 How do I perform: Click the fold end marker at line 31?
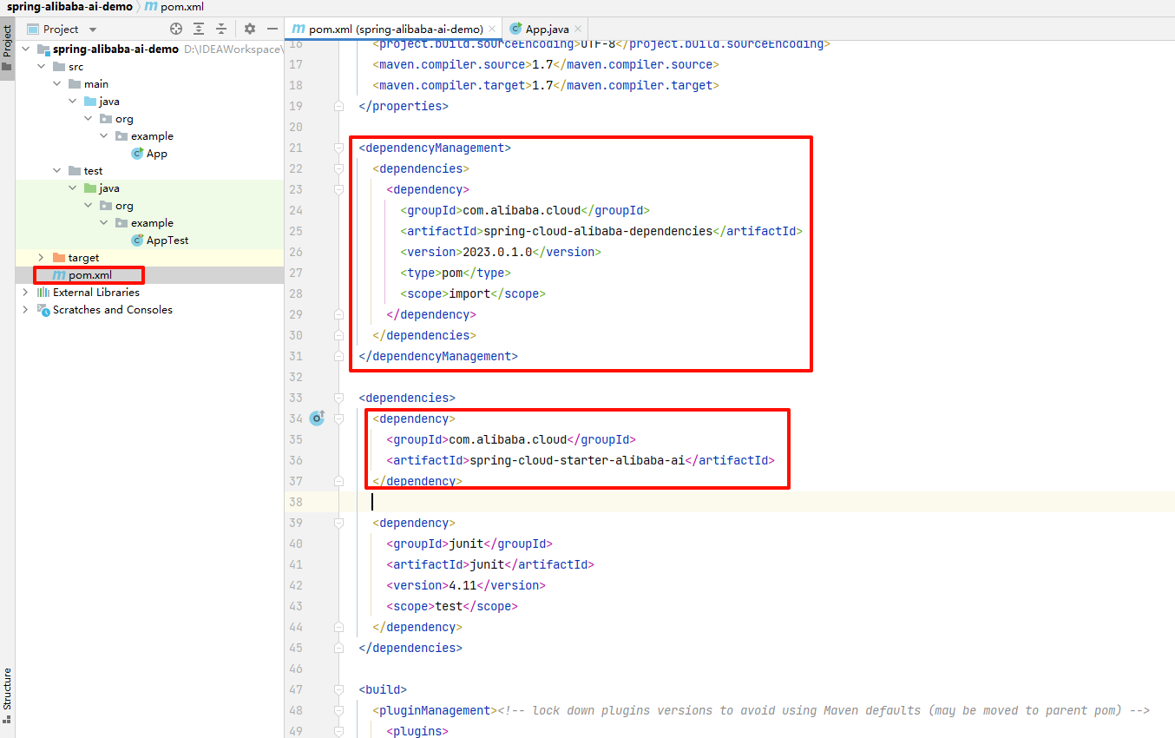point(339,356)
